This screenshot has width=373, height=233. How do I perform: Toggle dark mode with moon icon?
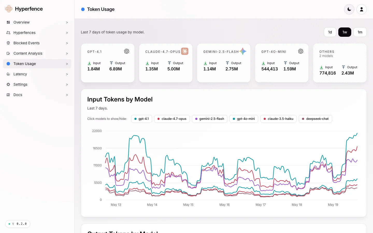click(349, 9)
